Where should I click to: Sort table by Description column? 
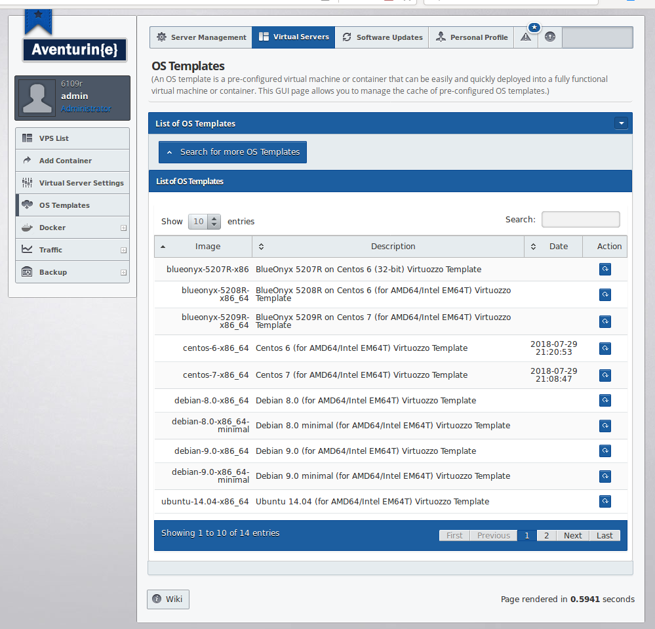point(388,247)
